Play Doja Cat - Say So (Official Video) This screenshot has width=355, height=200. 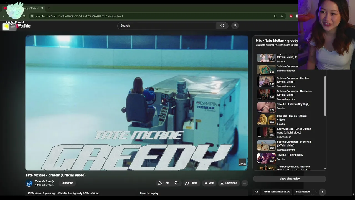pyautogui.click(x=292, y=118)
